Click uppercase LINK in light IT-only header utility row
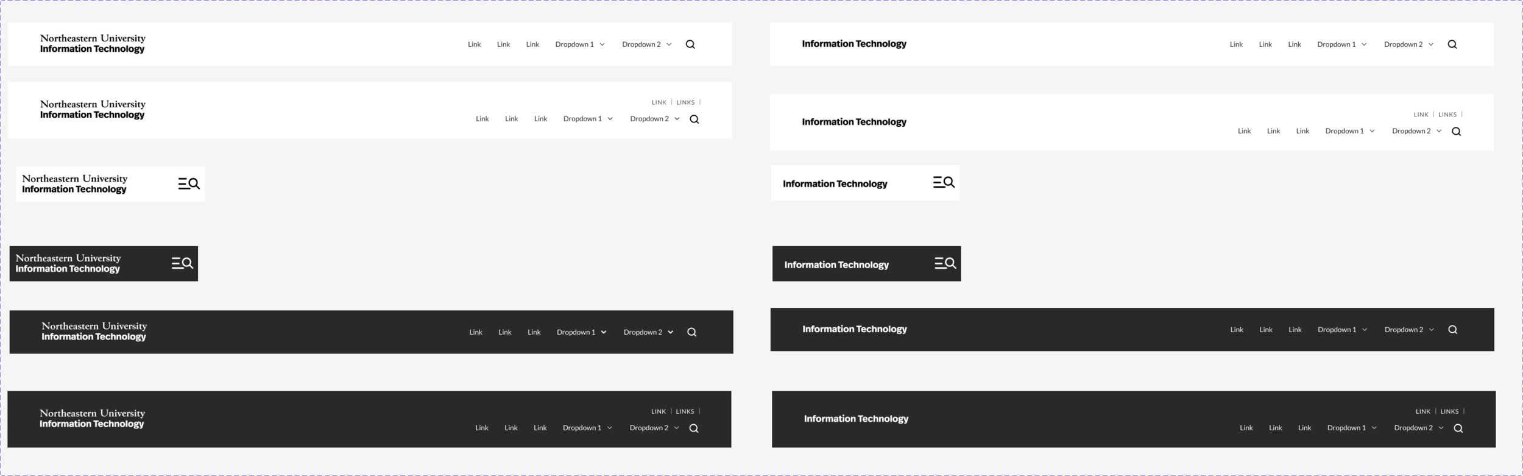This screenshot has width=1523, height=476. [1421, 115]
